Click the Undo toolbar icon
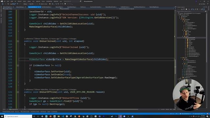This screenshot has height=118, width=210. pos(17,4)
